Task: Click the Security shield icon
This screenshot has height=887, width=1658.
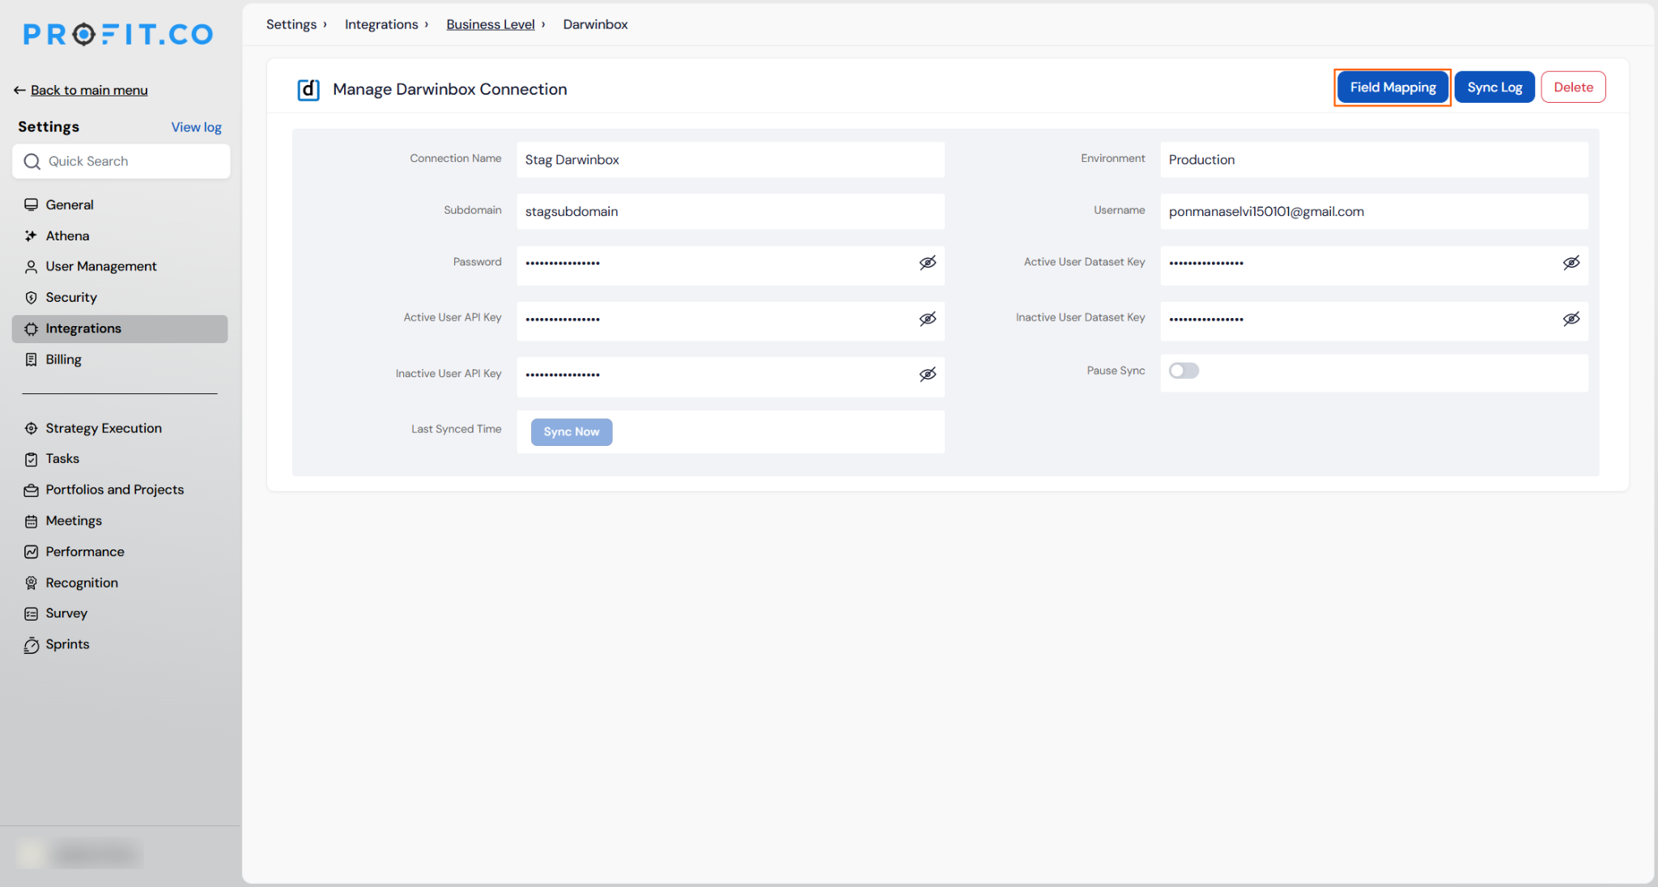Action: pos(31,297)
